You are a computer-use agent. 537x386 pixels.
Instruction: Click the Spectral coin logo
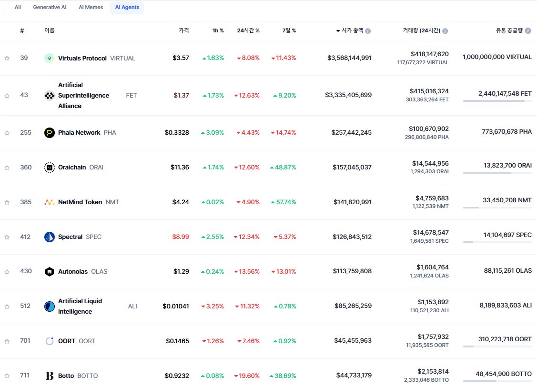50,237
